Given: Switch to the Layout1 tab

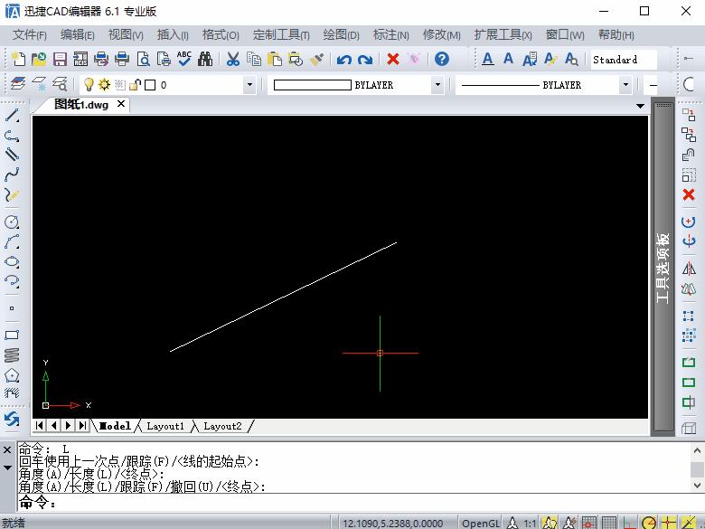Looking at the screenshot, I should 165,426.
